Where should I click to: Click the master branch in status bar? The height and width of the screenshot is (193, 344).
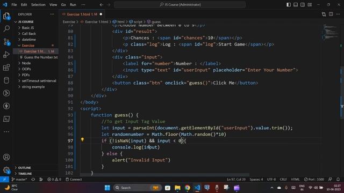pyautogui.click(x=19, y=179)
